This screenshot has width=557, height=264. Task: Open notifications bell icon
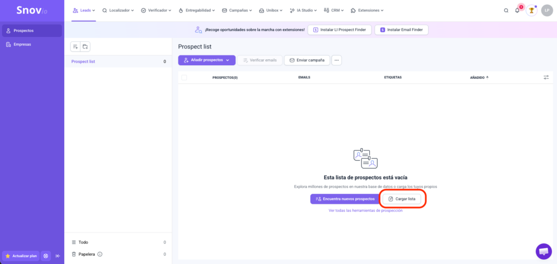coord(517,10)
